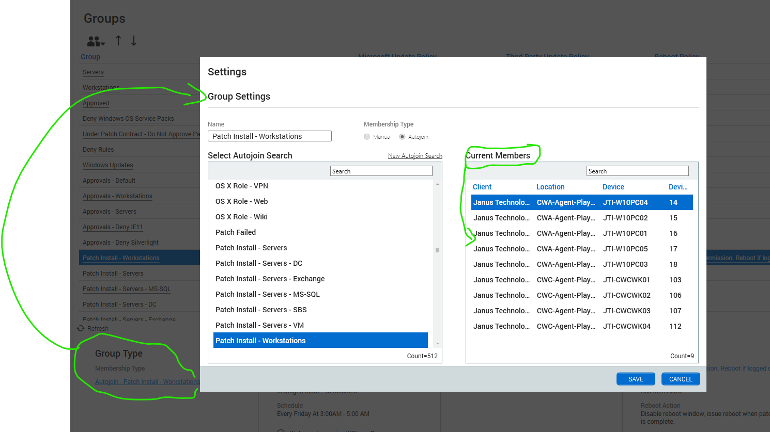Screen dimensions: 770x432
Task: Select member row JTI-CWCWK03
Action: tap(581, 311)
